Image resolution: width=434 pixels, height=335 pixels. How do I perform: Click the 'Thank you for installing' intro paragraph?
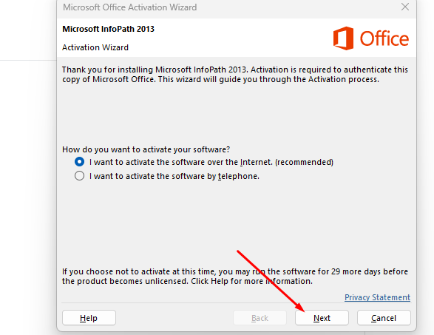235,74
